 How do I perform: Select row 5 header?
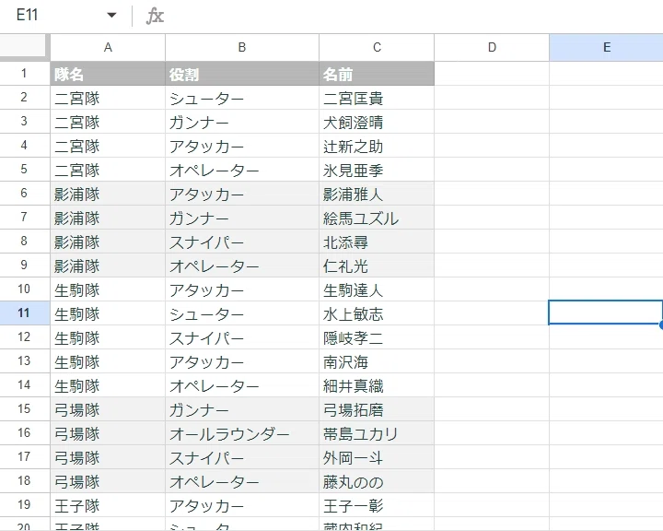pyautogui.click(x=24, y=170)
